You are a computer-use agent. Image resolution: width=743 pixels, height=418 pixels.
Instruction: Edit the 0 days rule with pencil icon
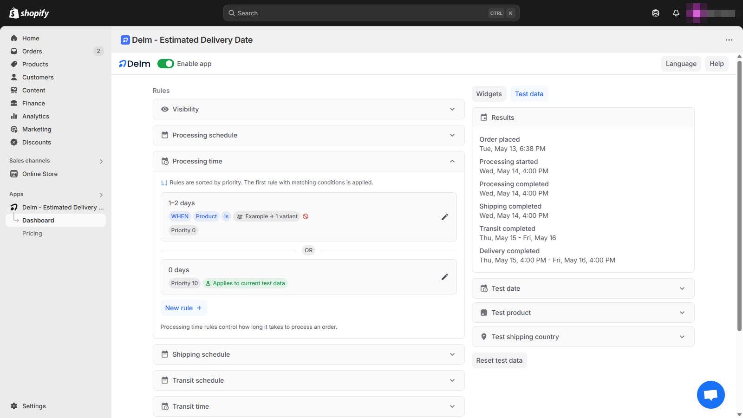[x=444, y=277]
